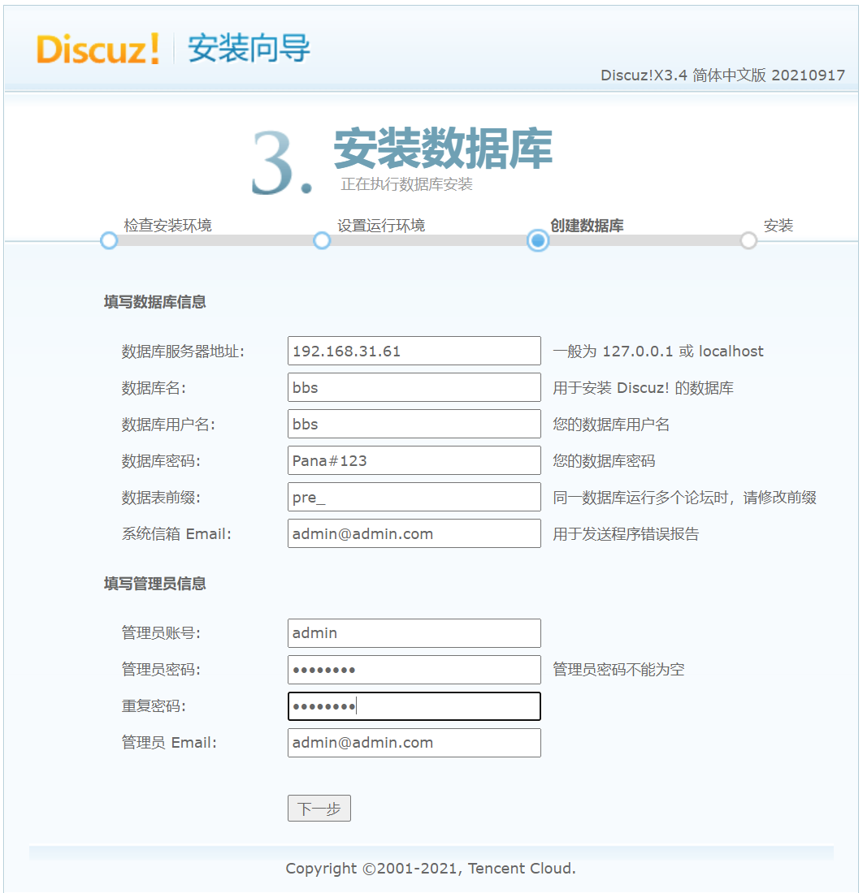This screenshot has width=863, height=893.
Task: Click the 安装数据库 title
Action: tap(443, 149)
